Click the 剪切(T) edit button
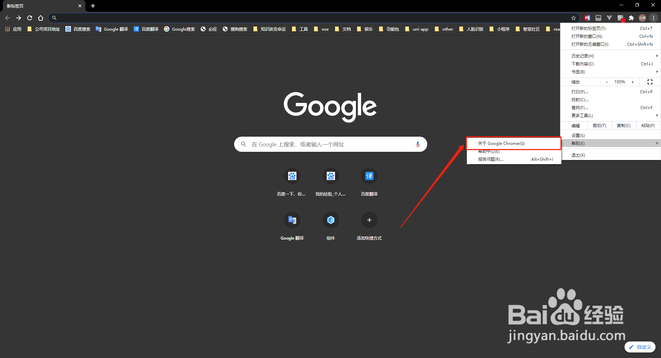This screenshot has width=661, height=358. [599, 126]
